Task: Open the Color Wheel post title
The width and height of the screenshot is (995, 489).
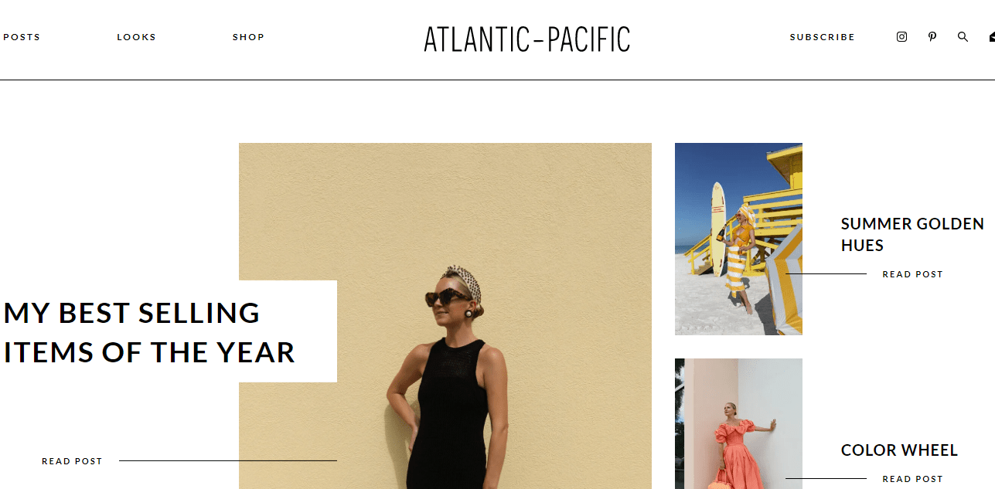Action: coord(899,450)
